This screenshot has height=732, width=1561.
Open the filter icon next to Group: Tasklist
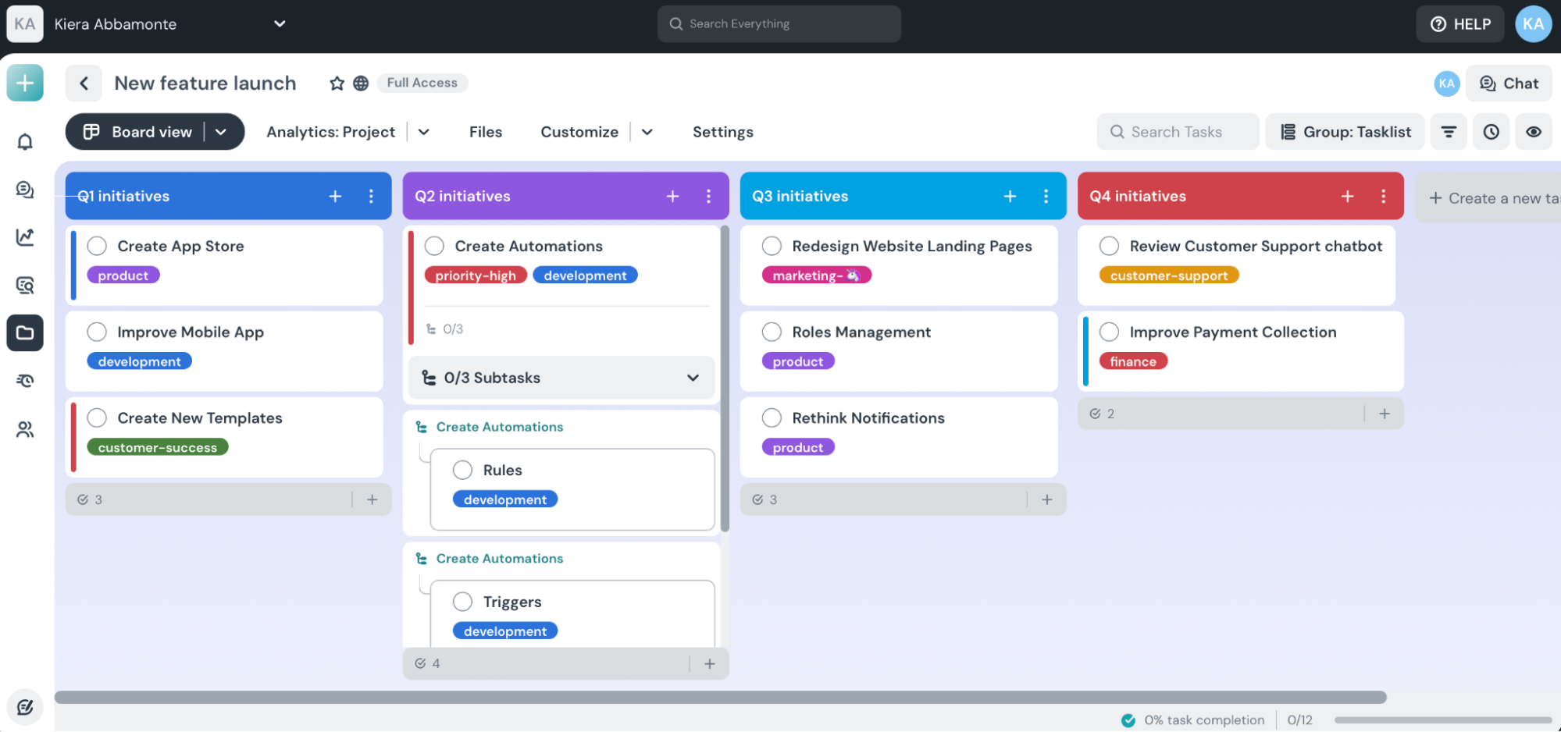point(1449,132)
